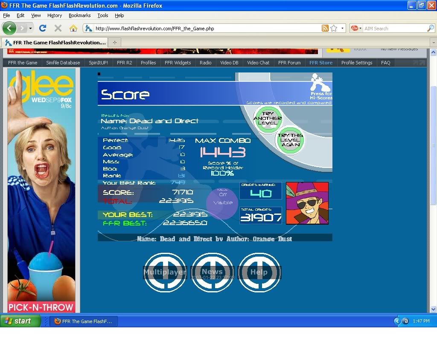This screenshot has height=341, width=437.
Task: Open the Bookmarks menu
Action: (x=79, y=15)
